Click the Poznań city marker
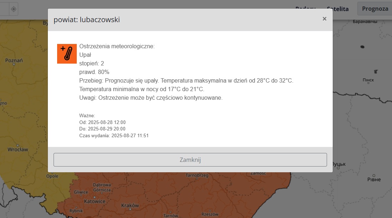The height and width of the screenshot is (218, 392). (14, 61)
